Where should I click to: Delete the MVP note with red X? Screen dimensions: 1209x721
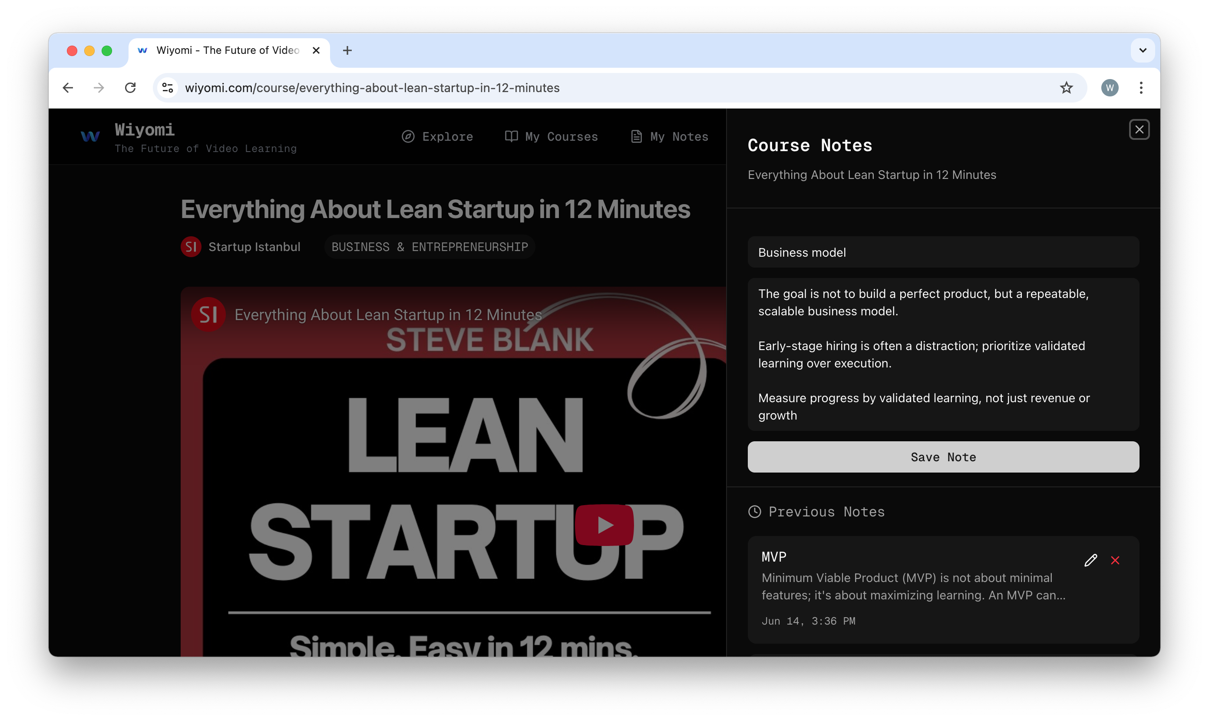[x=1115, y=560]
